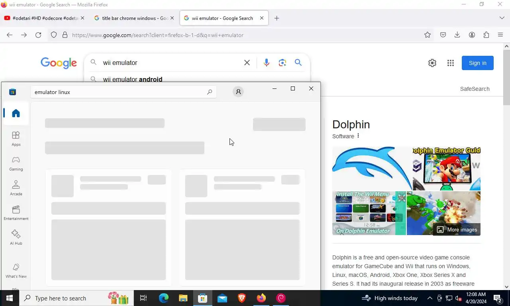This screenshot has height=306, width=510.
Task: Launch Microsoft Edge from taskbar
Action: pos(164,298)
